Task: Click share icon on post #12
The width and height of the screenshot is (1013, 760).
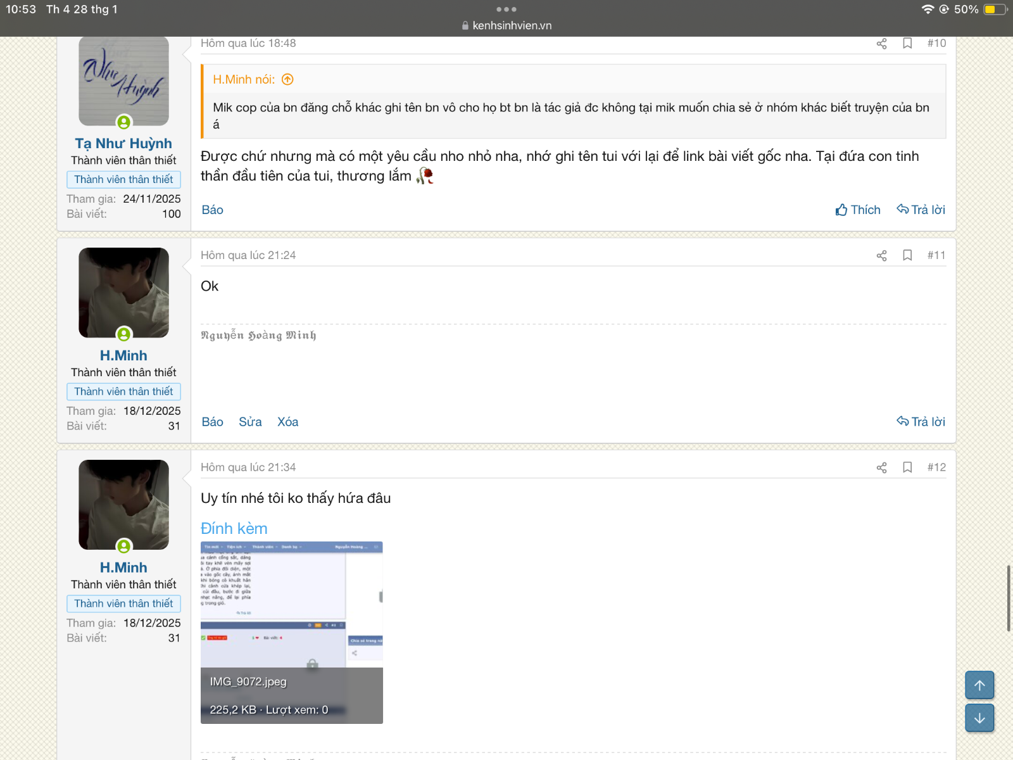Action: coord(881,467)
